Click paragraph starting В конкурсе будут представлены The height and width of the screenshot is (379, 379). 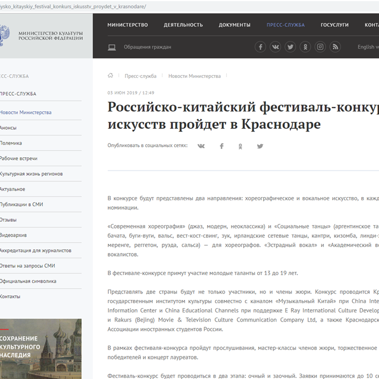point(243,203)
